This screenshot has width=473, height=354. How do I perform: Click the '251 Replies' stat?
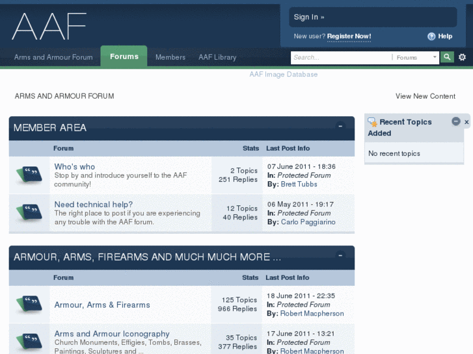coord(238,179)
